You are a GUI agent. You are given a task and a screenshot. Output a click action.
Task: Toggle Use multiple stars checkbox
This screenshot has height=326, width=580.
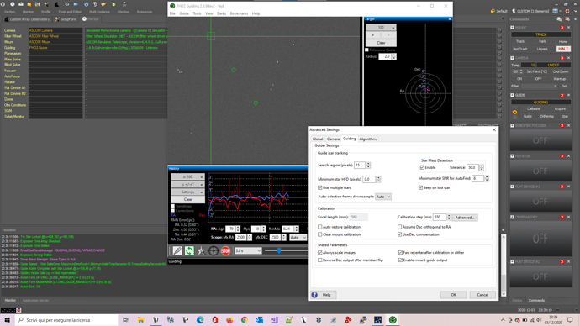pyautogui.click(x=320, y=187)
